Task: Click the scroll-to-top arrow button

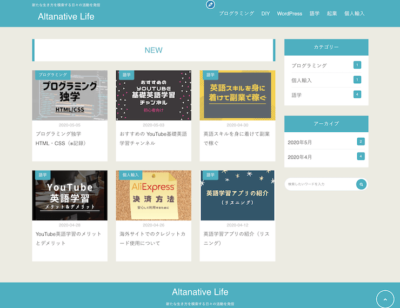Action: [385, 299]
